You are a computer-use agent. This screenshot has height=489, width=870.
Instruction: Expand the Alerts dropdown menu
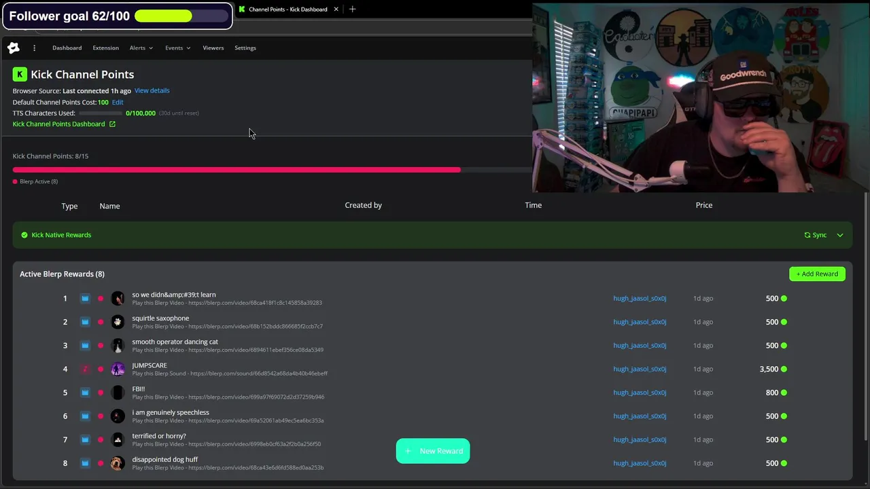click(x=141, y=48)
